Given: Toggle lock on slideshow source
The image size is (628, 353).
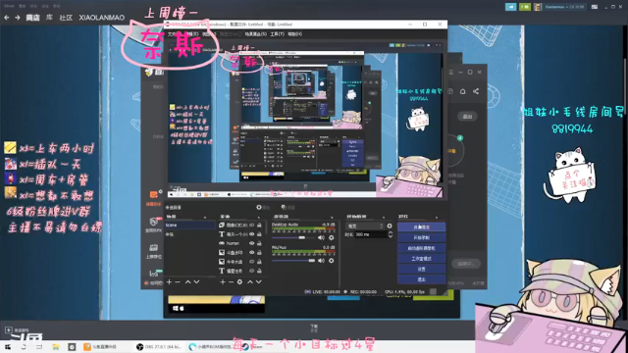Looking at the screenshot, I should tap(259, 225).
